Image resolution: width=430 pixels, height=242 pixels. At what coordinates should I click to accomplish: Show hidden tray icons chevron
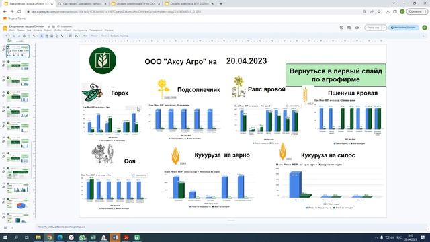(x=376, y=237)
